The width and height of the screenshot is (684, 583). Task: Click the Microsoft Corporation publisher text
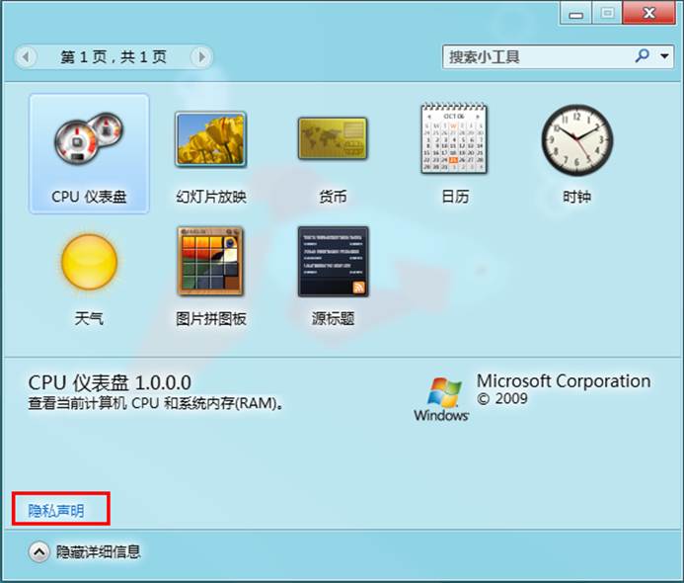564,381
